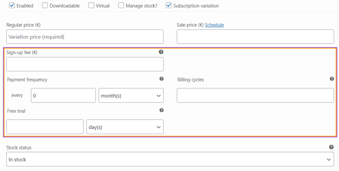Uncheck Subscription variation checkbox

(x=169, y=6)
